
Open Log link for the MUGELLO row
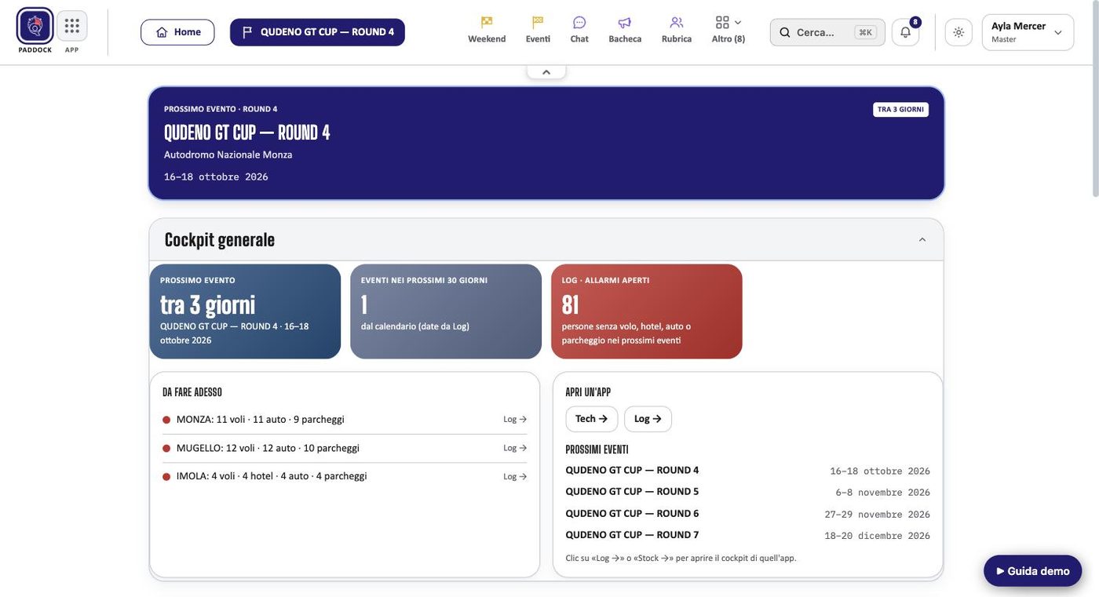[x=515, y=448]
